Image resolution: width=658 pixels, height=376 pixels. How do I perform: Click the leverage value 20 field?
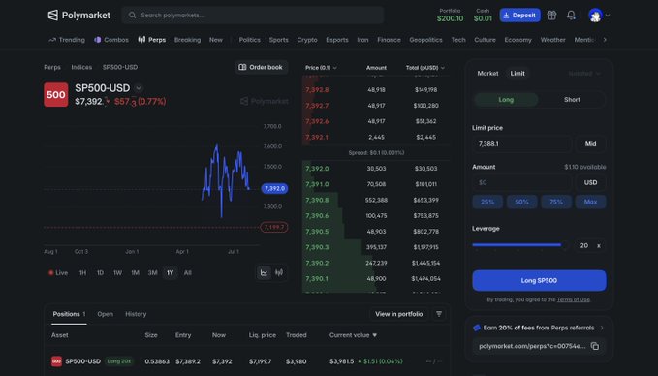(583, 245)
